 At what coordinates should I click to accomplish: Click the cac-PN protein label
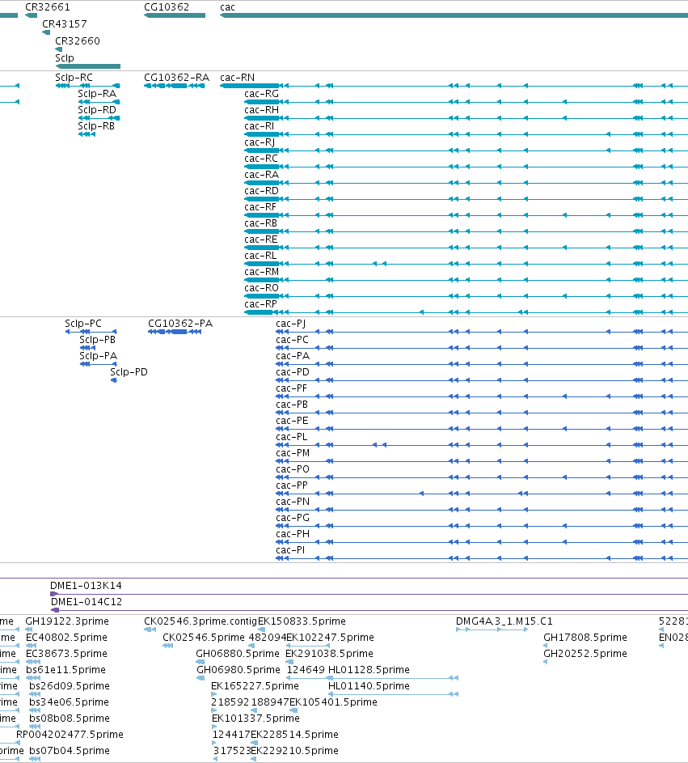293,501
